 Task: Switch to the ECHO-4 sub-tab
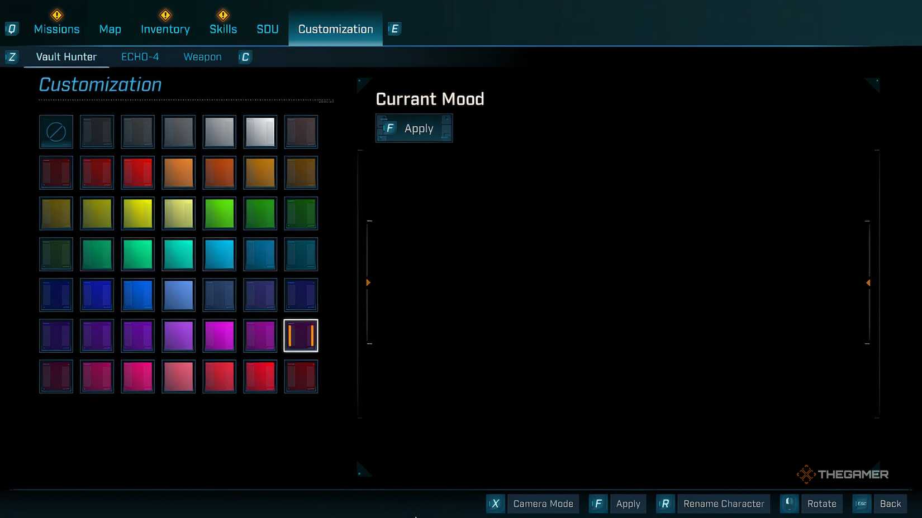[140, 57]
